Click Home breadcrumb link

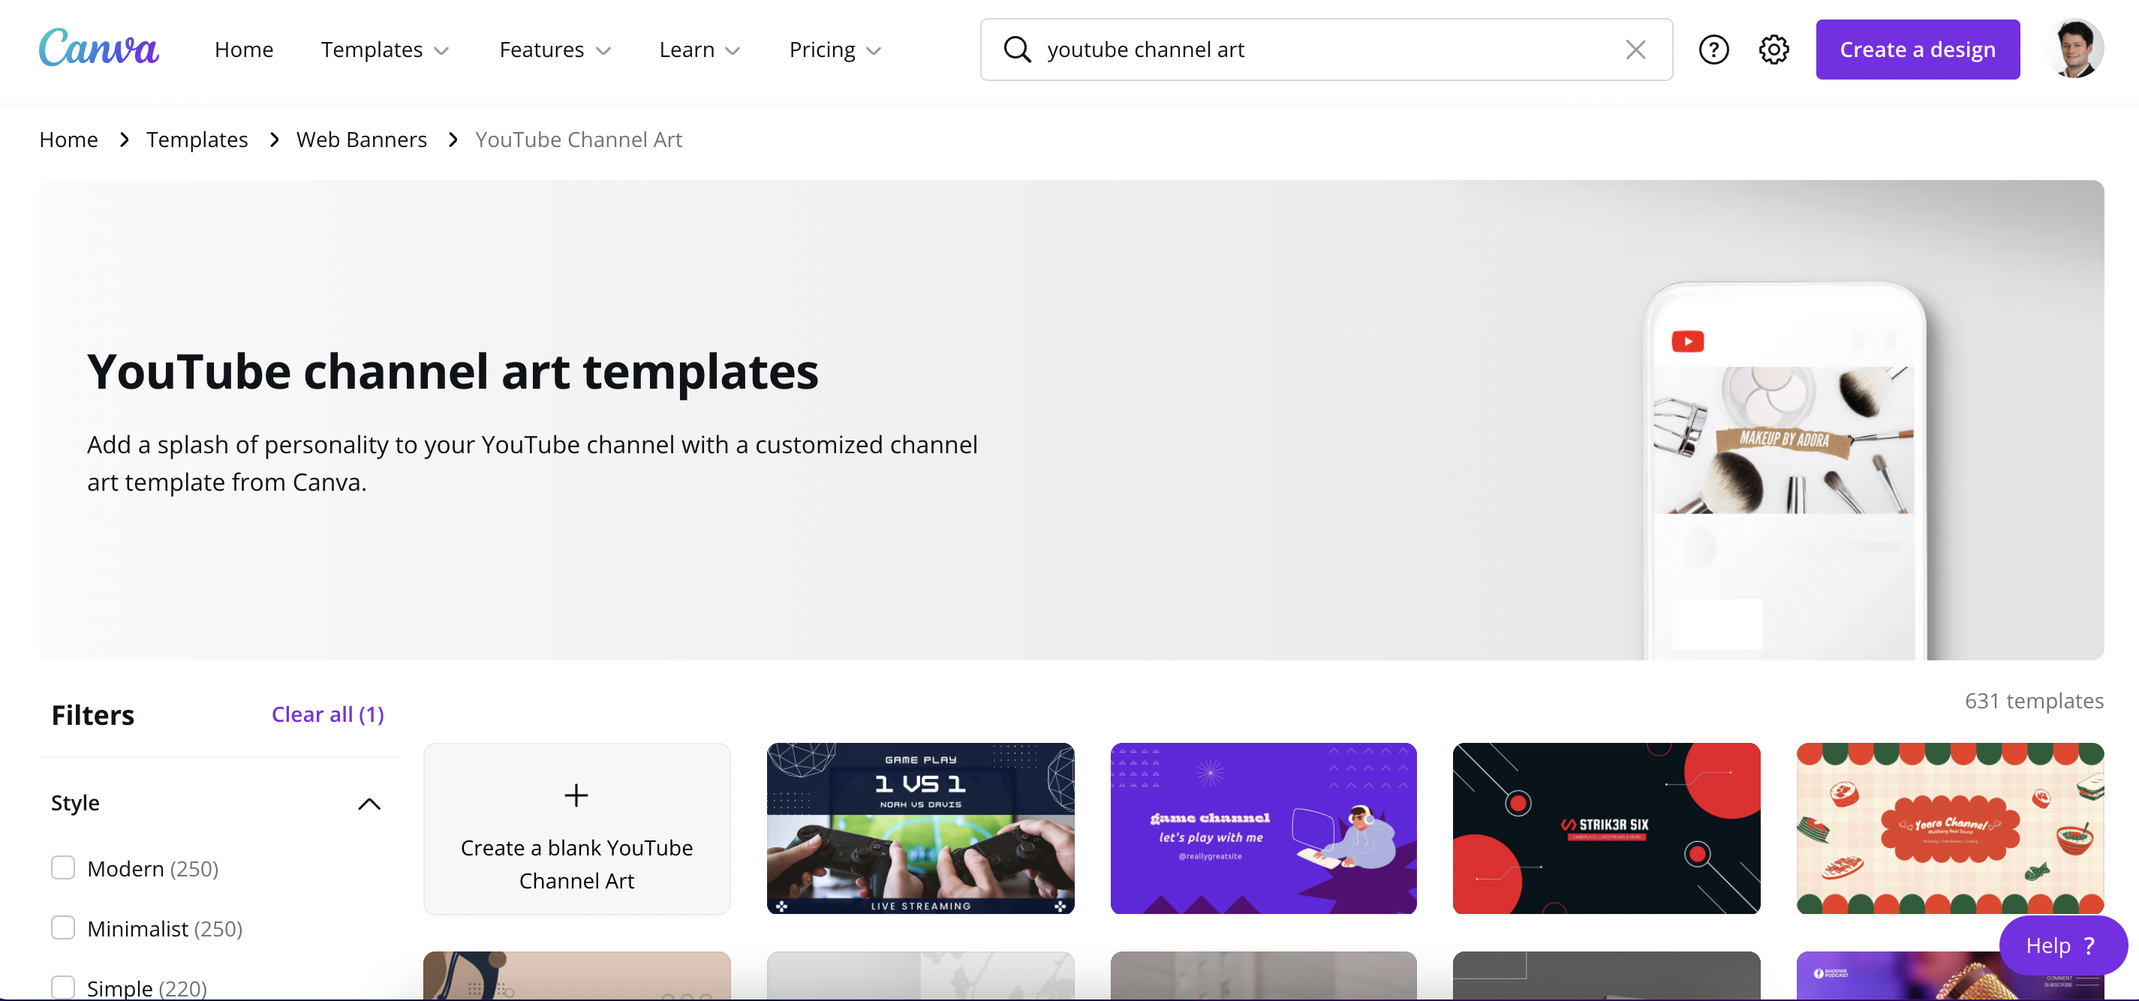(x=68, y=140)
